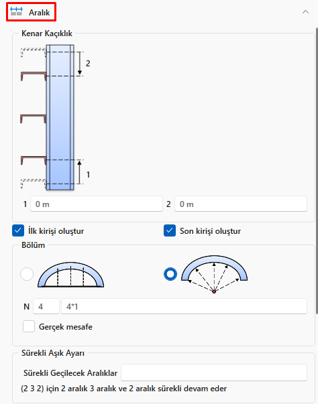The height and width of the screenshot is (404, 318).
Task: Uncheck Son kirişi oluştur checkbox
Action: (170, 230)
